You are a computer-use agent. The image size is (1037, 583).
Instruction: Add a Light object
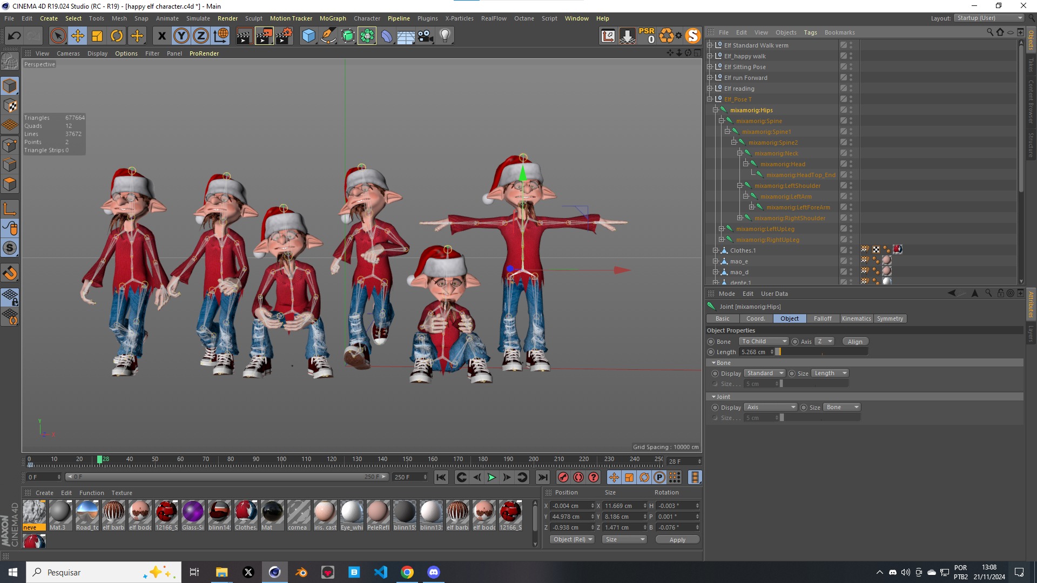445,36
